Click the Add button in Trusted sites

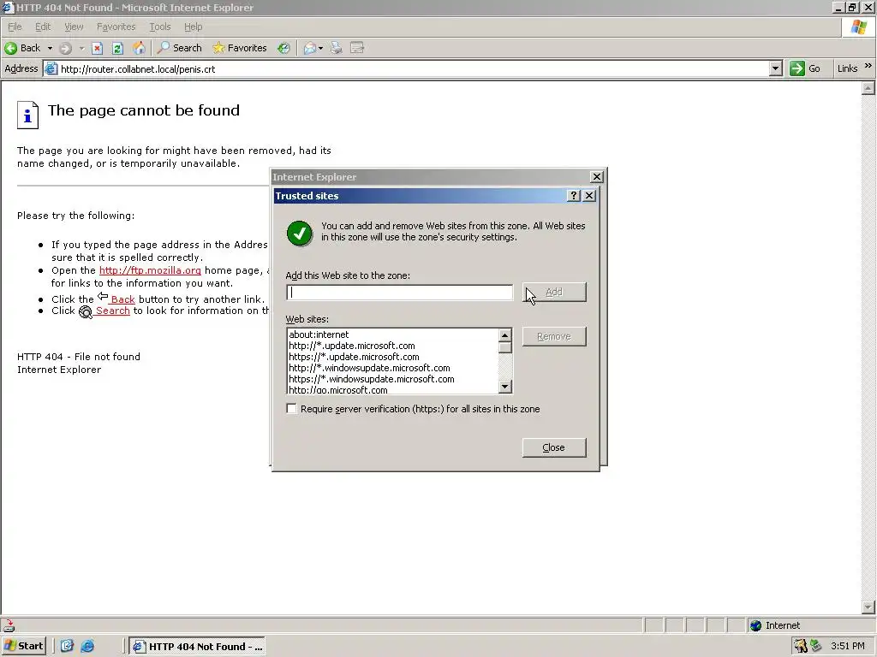click(x=554, y=293)
